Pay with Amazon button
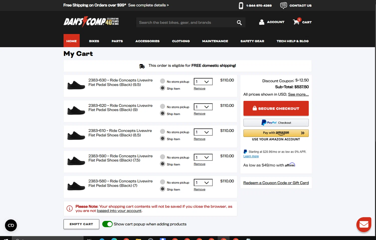Screen dimensions: 376x240 click(x=276, y=133)
